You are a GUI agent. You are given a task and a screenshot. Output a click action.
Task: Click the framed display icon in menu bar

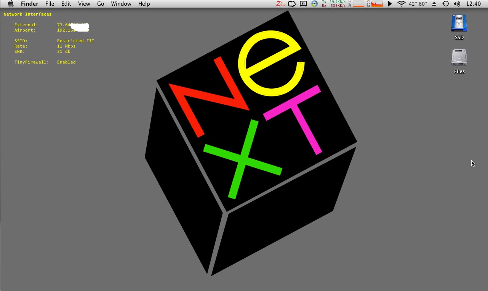coord(303,4)
